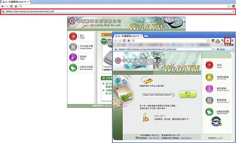Reload the page in the front window
Image resolution: width=236 pixels, height=143 pixels.
point(124,41)
